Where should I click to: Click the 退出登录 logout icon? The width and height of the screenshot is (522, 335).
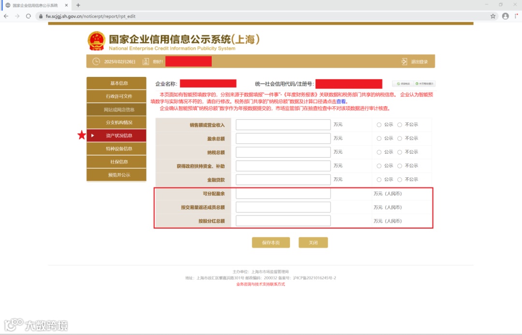coord(404,61)
